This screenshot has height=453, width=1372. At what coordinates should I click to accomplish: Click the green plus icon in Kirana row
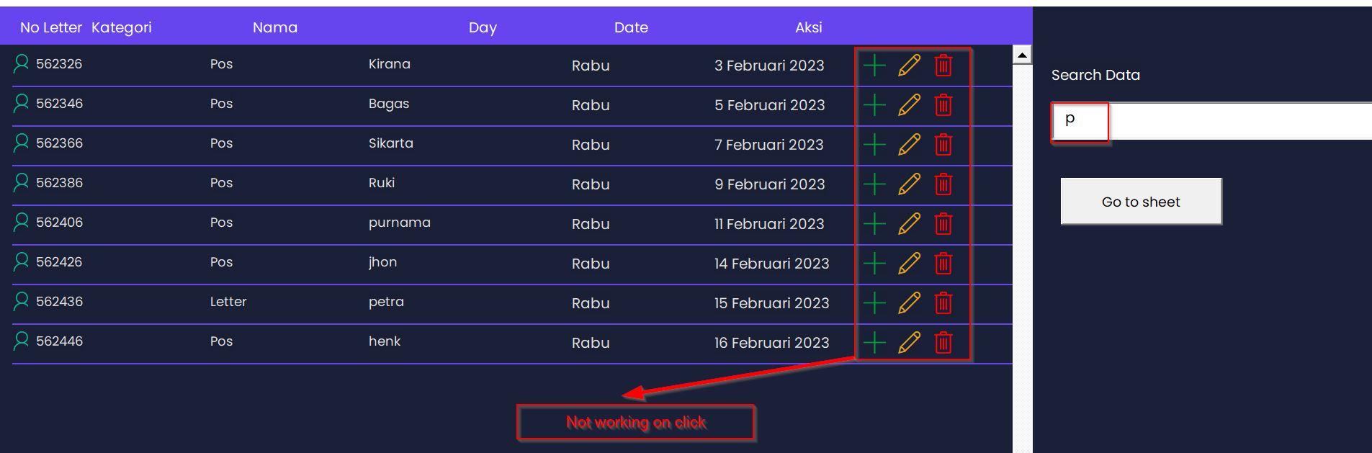(x=874, y=66)
